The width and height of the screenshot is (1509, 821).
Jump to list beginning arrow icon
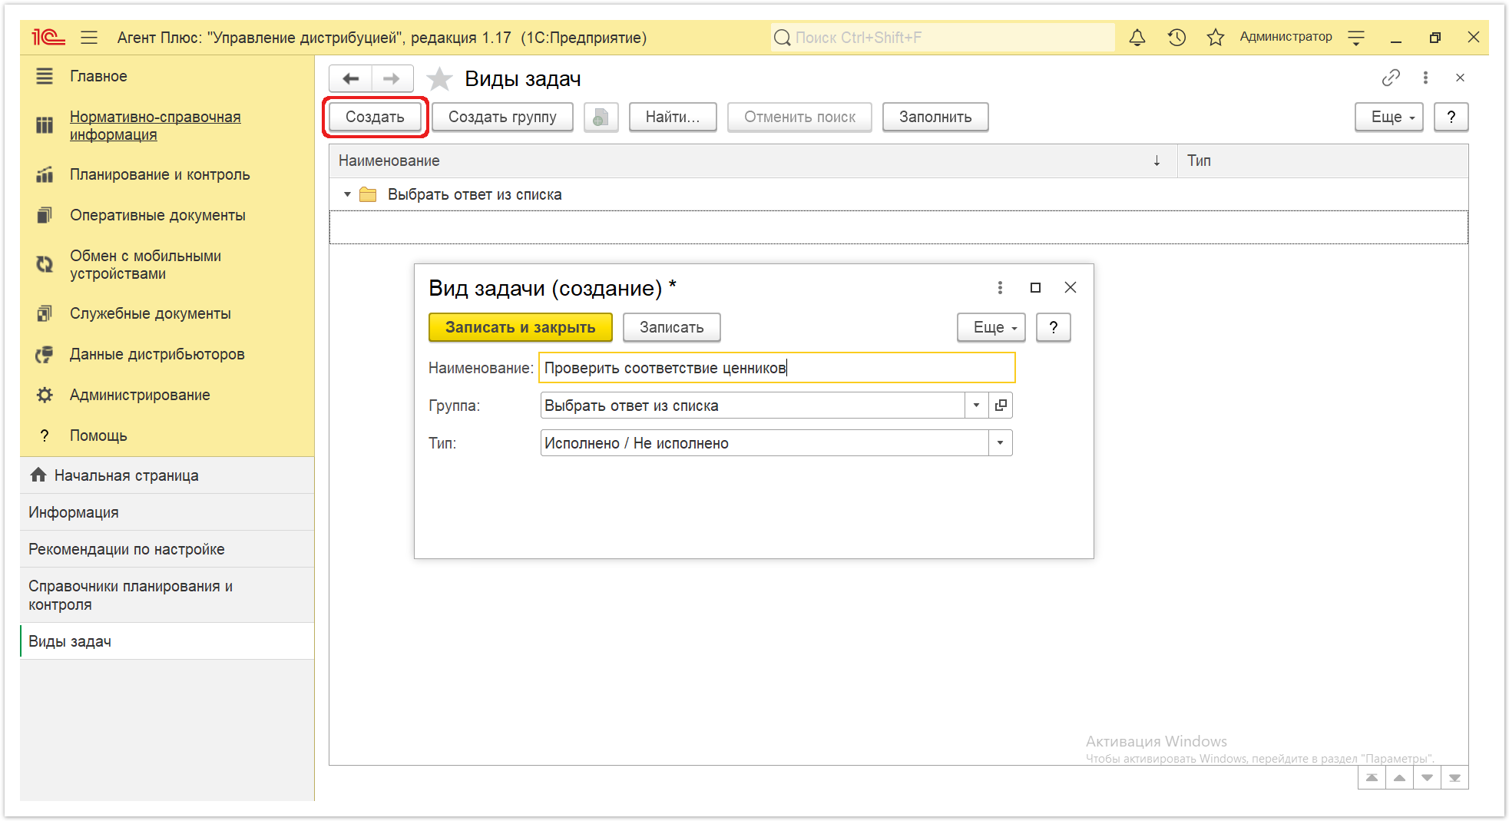click(1372, 777)
